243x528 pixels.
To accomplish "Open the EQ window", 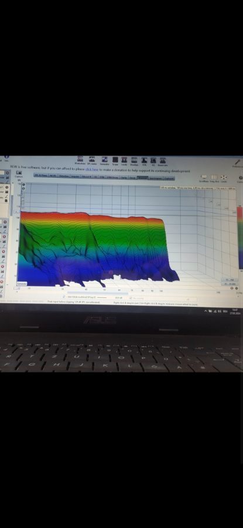I will tap(153, 161).
